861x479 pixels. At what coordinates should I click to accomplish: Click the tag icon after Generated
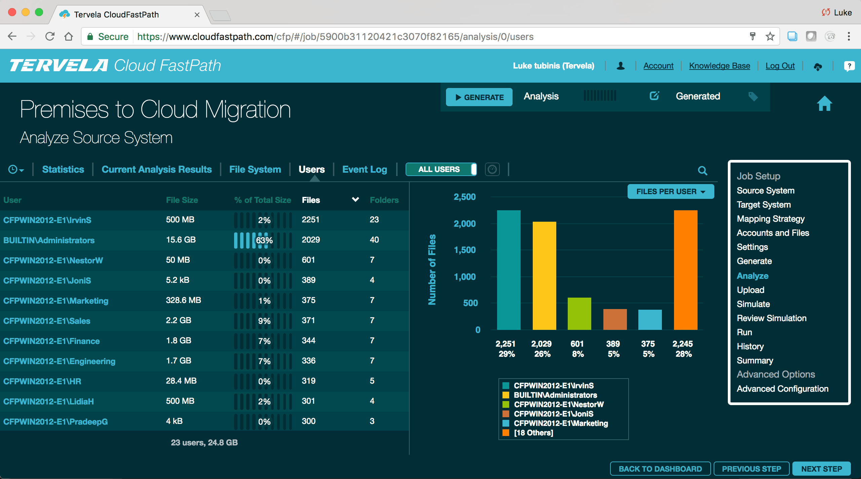pos(753,97)
